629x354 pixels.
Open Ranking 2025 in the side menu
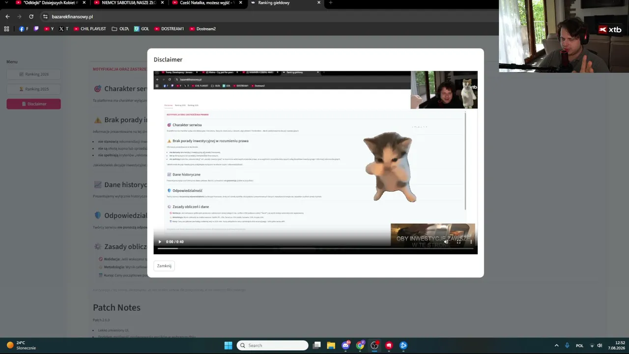pyautogui.click(x=33, y=89)
